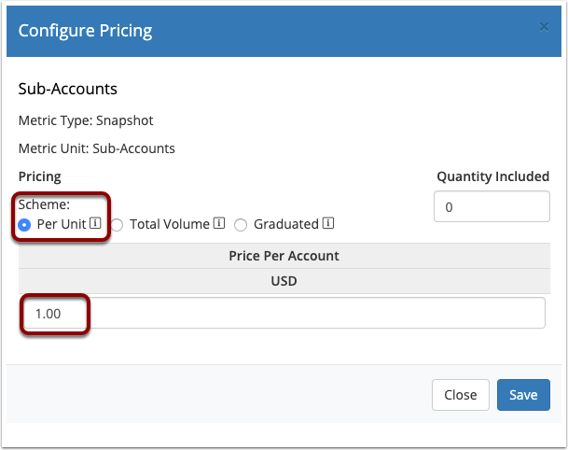Click the Quantity Included label
Screen dimensions: 568x450
tap(493, 176)
